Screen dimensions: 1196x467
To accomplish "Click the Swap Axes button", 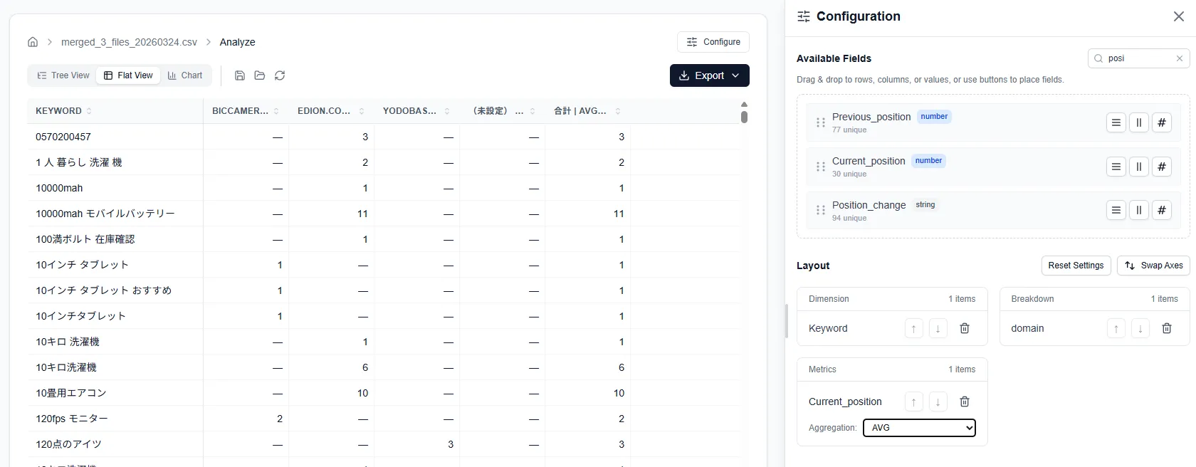I will [x=1153, y=266].
